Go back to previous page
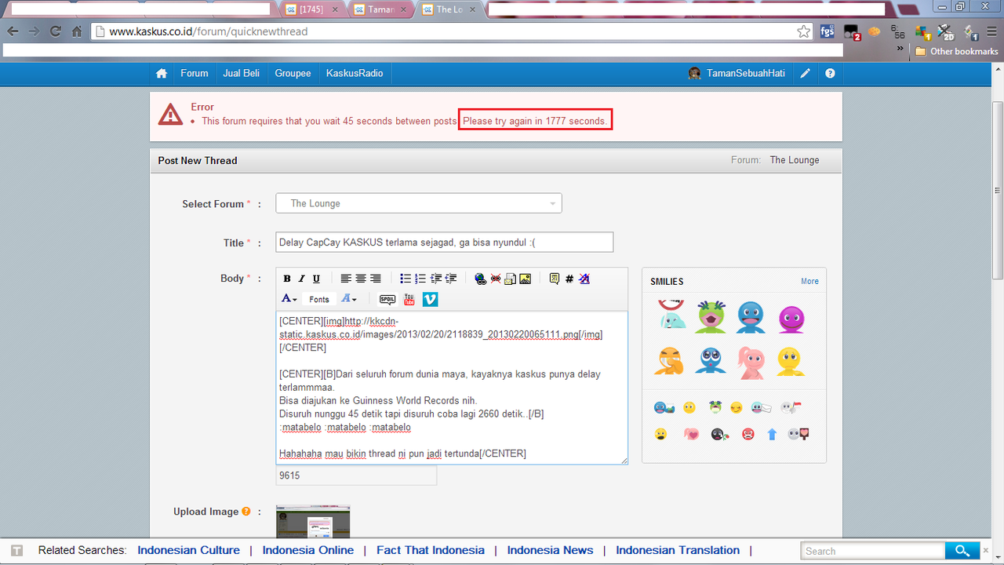 [x=13, y=31]
